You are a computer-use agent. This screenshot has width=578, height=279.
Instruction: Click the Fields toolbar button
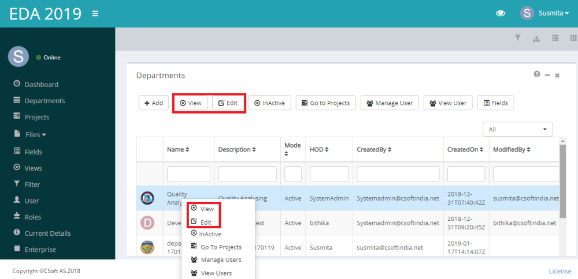pyautogui.click(x=495, y=103)
